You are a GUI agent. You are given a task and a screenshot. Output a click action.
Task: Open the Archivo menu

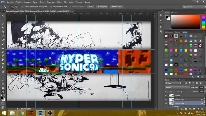pos(10,2)
